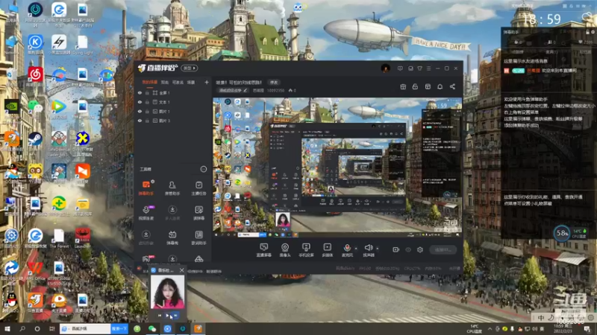Click play in the music thumbnail preview

pos(167,315)
